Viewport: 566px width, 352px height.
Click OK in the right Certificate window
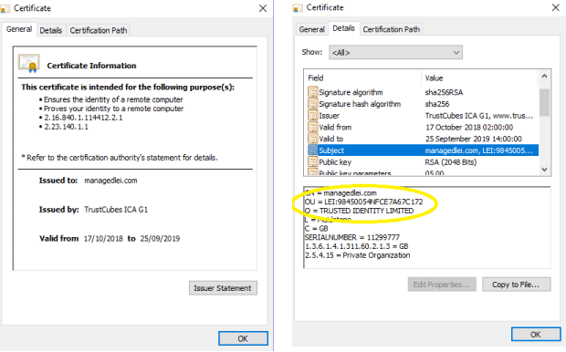click(x=536, y=335)
